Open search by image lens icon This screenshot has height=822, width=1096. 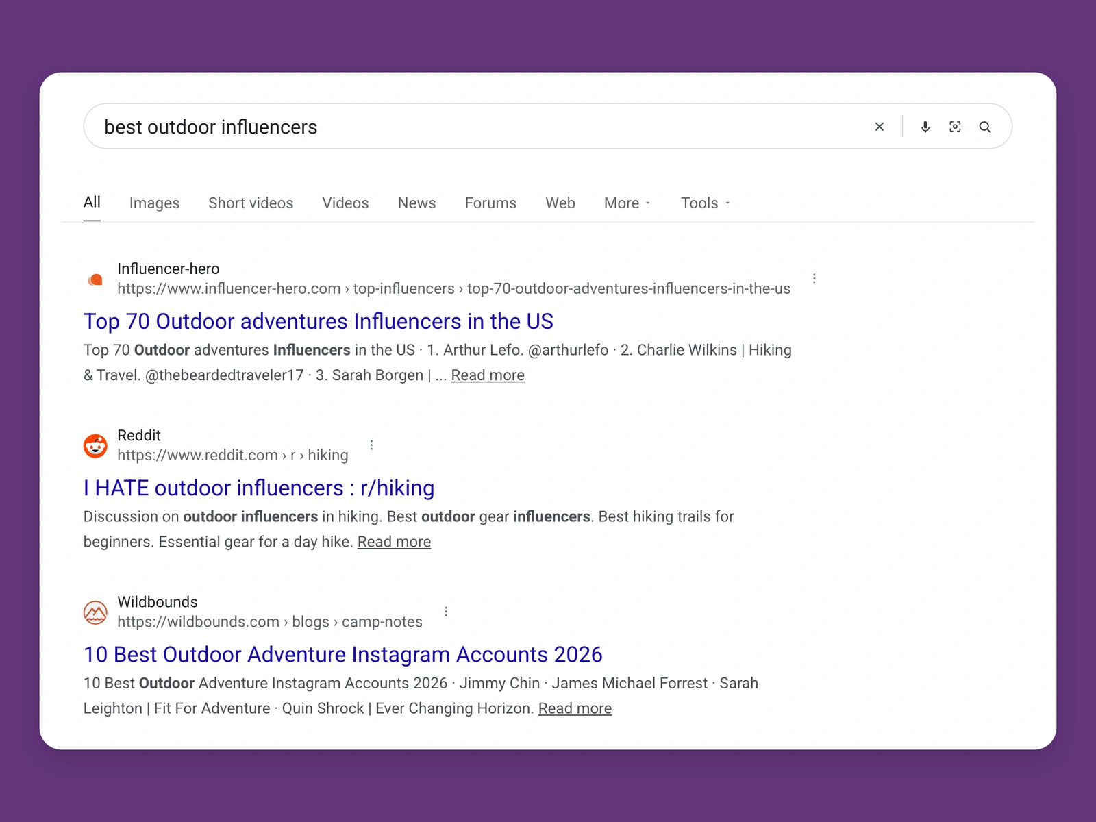(x=955, y=127)
